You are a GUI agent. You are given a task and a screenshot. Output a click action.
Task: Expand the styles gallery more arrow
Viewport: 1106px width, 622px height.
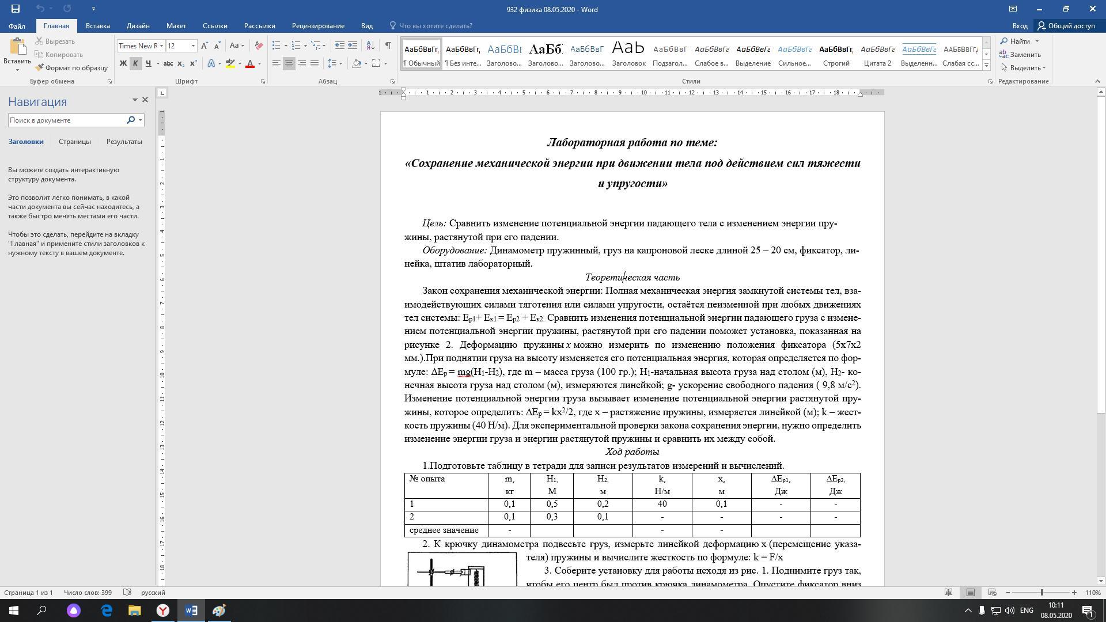pyautogui.click(x=986, y=65)
